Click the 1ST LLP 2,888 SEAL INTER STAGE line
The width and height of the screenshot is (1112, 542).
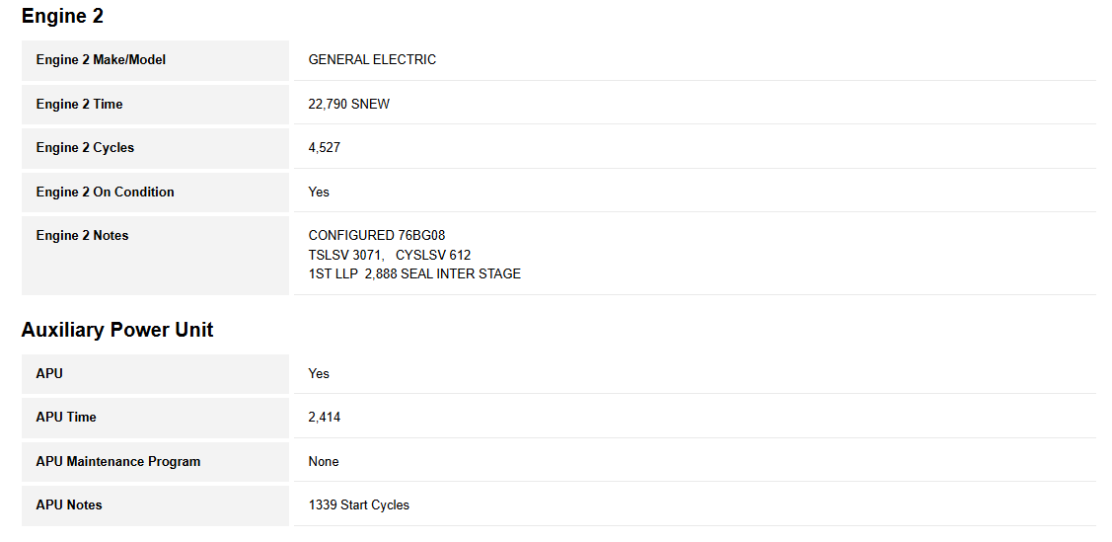pos(414,273)
